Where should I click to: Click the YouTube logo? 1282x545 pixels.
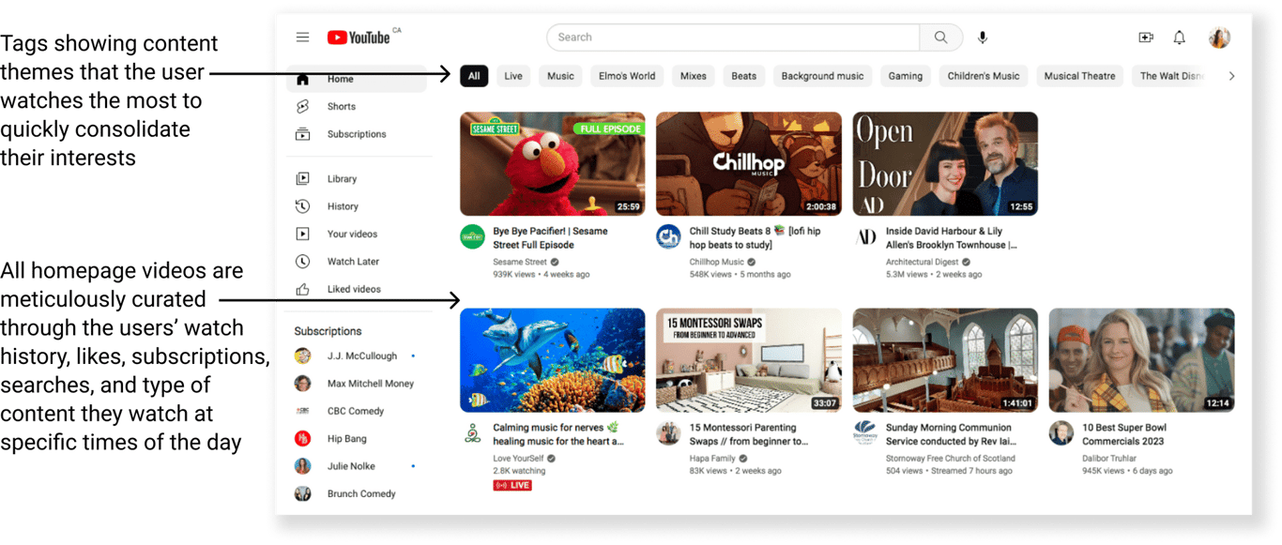click(x=359, y=38)
